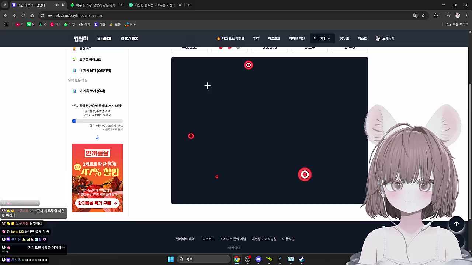Viewport: 472px width, 265px height.
Task: Open the Chrome three-dot menu
Action: [x=466, y=15]
